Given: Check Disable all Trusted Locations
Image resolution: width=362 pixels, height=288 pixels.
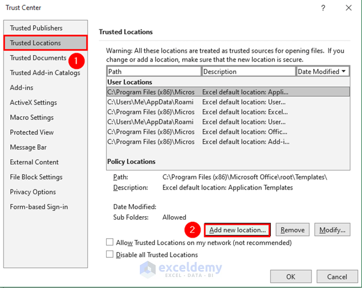Looking at the screenshot, I should coord(110,254).
